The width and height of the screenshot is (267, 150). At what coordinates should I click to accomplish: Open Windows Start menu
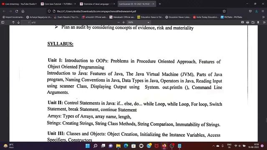tap(88, 146)
